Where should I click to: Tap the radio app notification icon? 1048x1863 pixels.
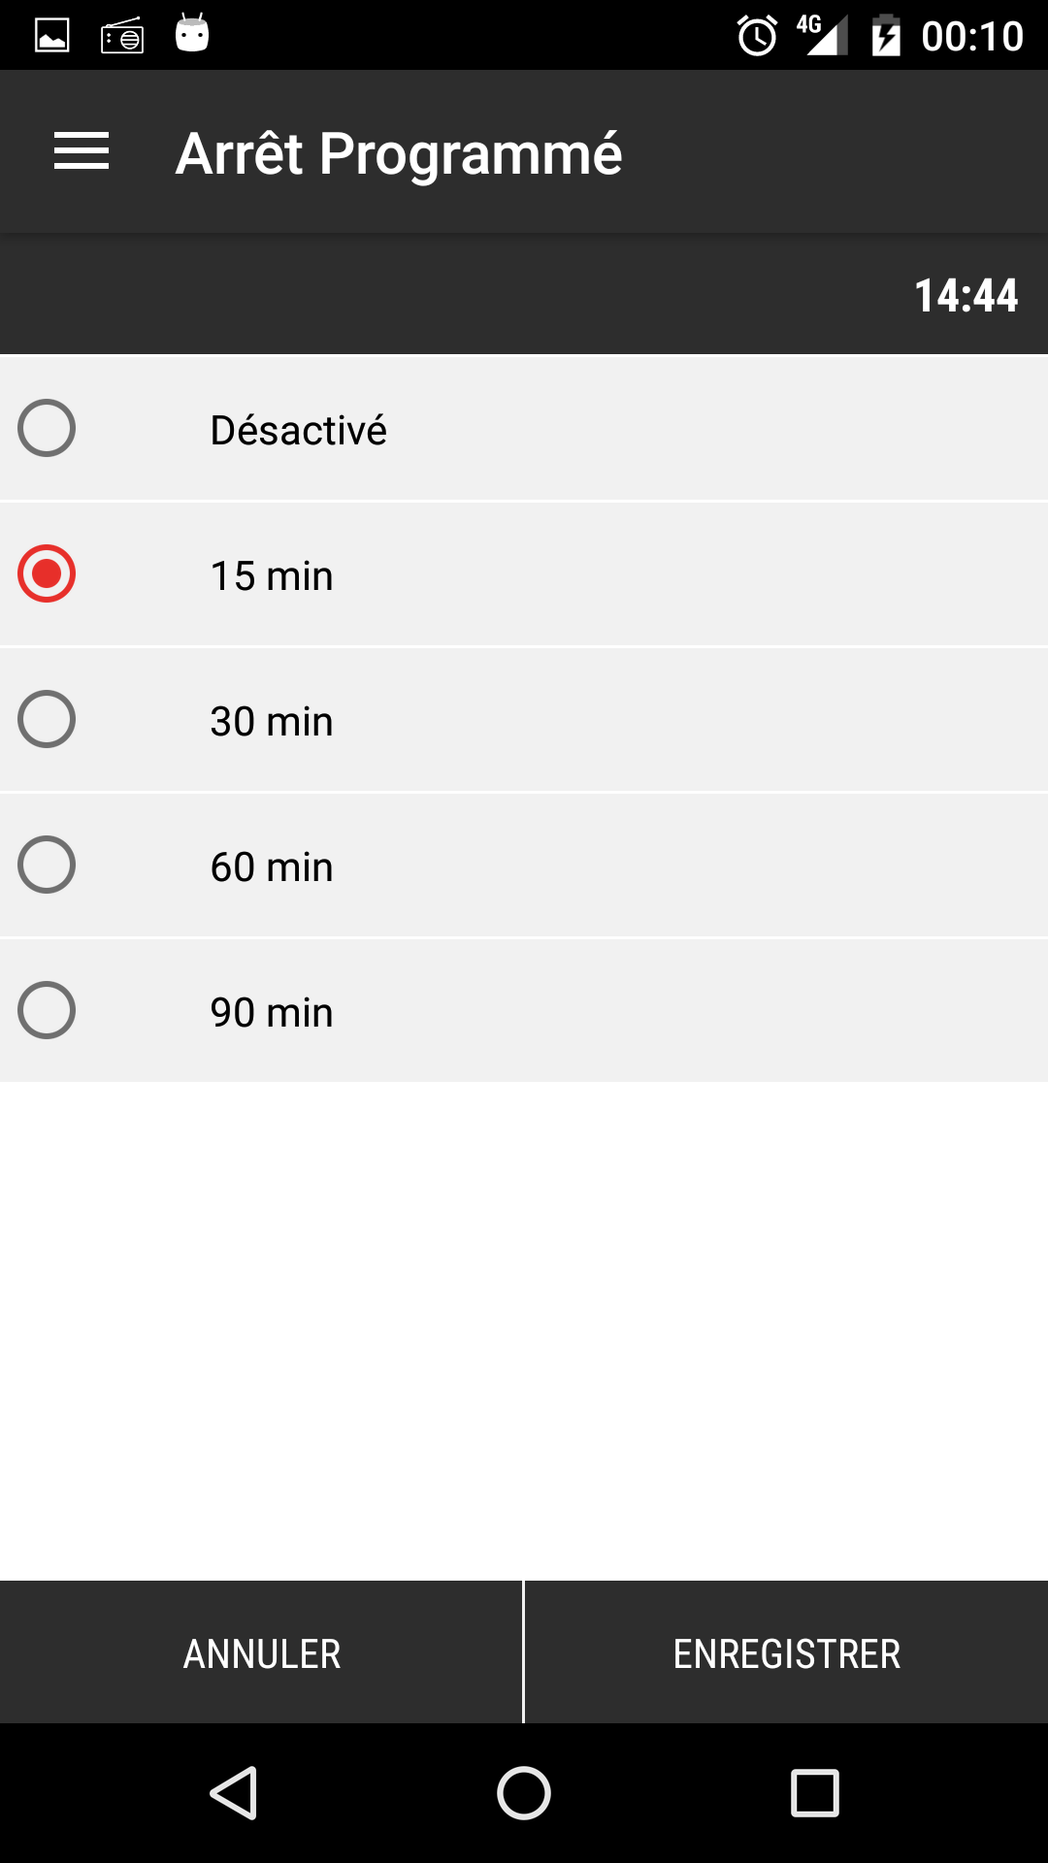(122, 36)
